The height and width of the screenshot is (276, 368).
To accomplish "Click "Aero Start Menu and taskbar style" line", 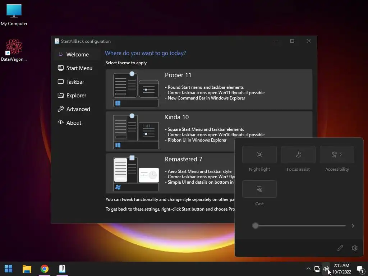I will 198,171.
